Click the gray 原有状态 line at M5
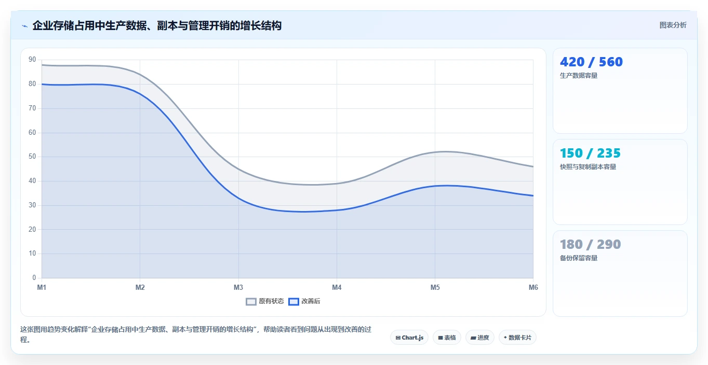The height and width of the screenshot is (365, 708). tap(435, 152)
